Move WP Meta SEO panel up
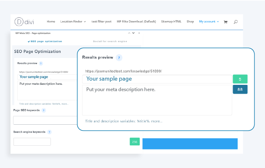This screenshot has height=168, width=265. [x=129, y=32]
